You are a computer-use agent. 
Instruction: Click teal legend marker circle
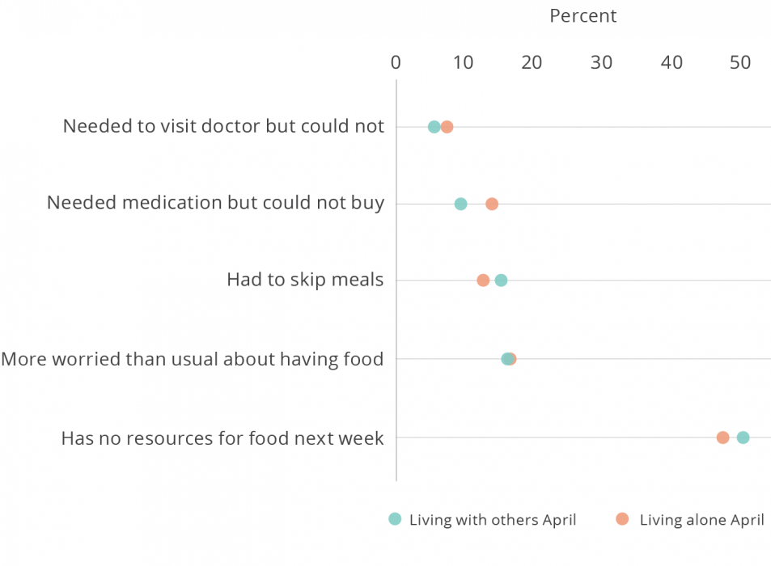[x=395, y=519]
